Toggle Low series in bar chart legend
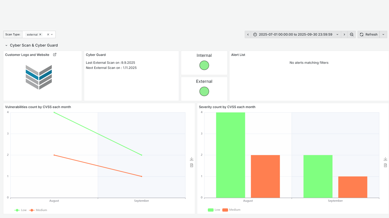 (214, 210)
